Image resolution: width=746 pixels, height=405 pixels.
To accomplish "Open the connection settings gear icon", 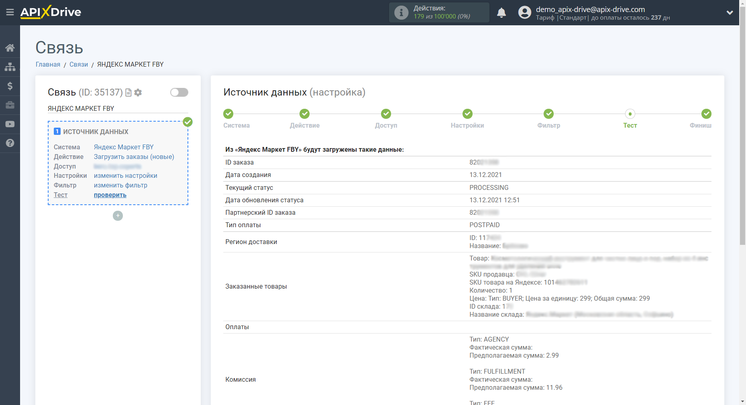I will tap(138, 93).
